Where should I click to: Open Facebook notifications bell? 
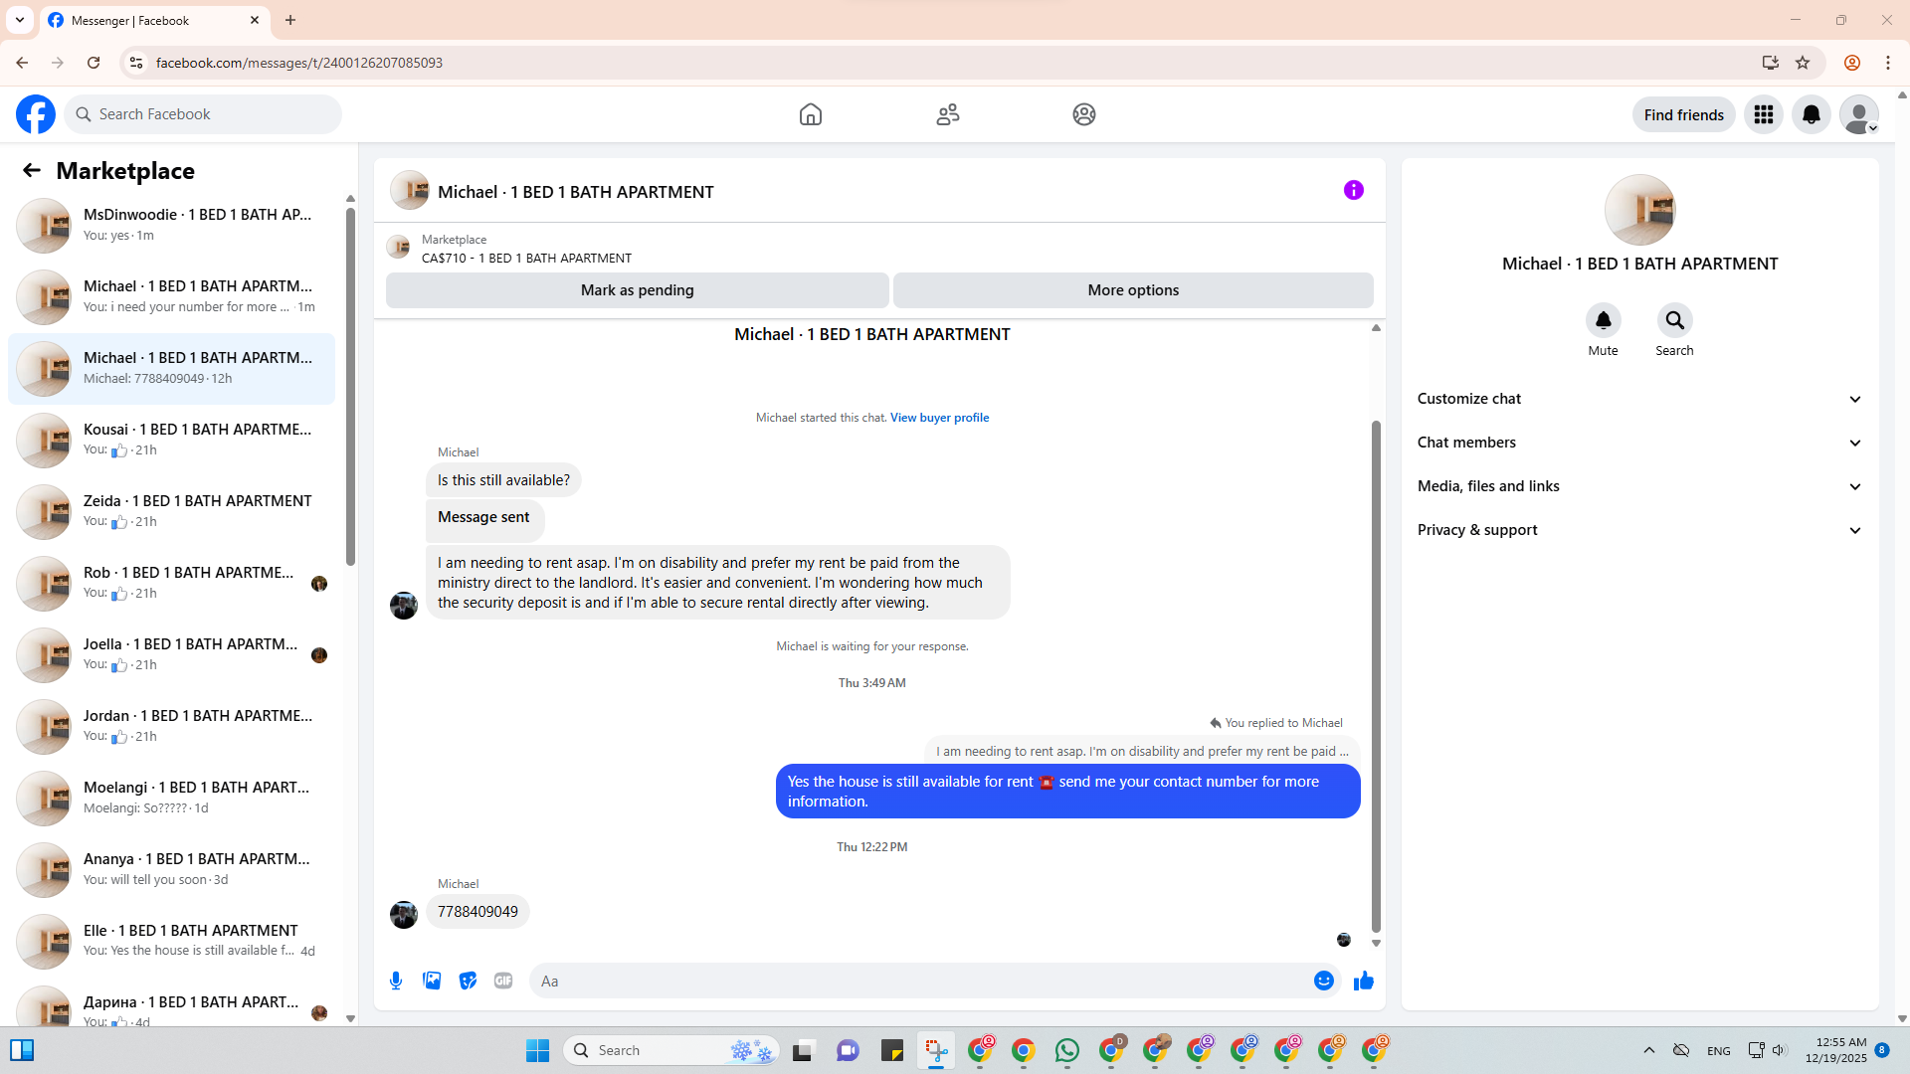coord(1811,114)
